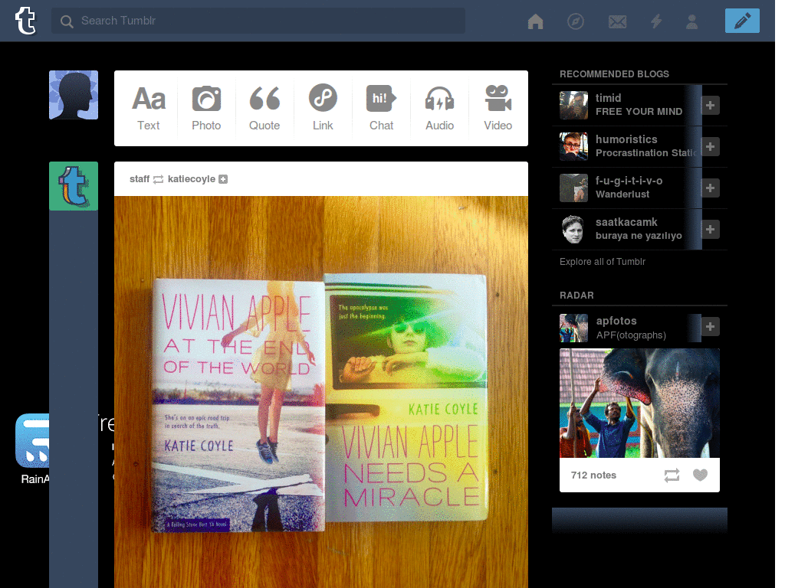Follow the f-u-g-i-t-i-v-o blog
Screen dimensions: 785x588
tap(710, 188)
